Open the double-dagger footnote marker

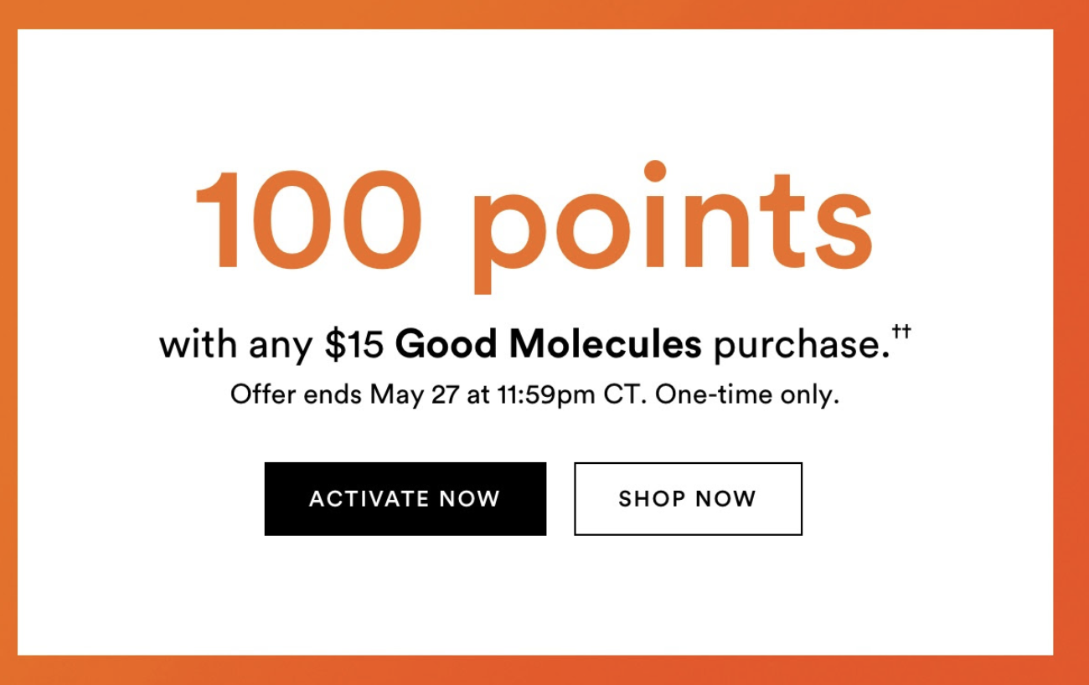(x=901, y=332)
